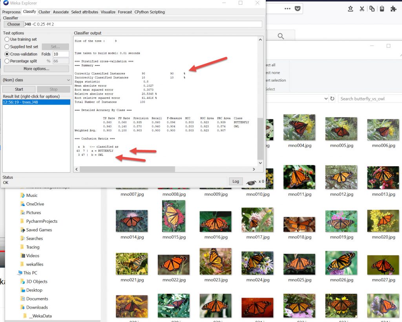Click the scissors cut icon in browser toolbar
402x322 pixels.
click(x=362, y=9)
